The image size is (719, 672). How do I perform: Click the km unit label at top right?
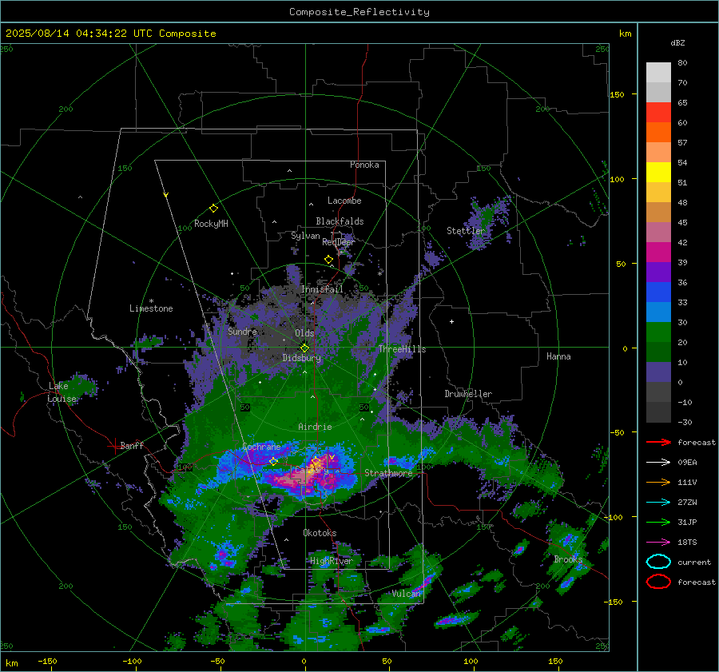pos(625,34)
